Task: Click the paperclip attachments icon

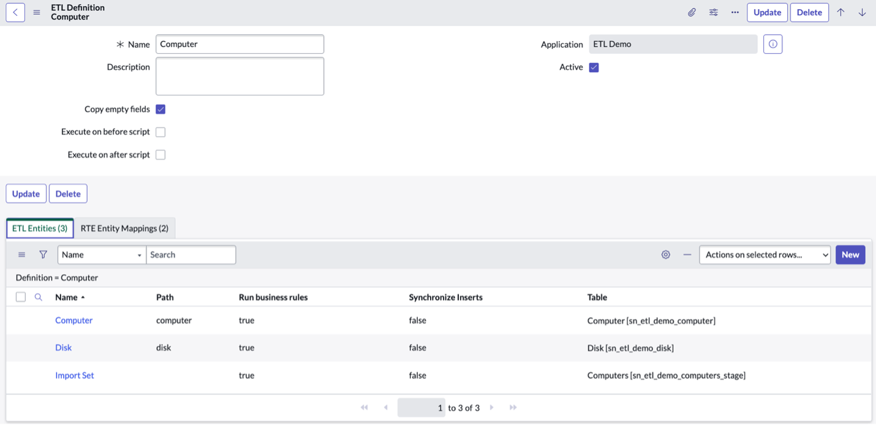Action: tap(692, 12)
